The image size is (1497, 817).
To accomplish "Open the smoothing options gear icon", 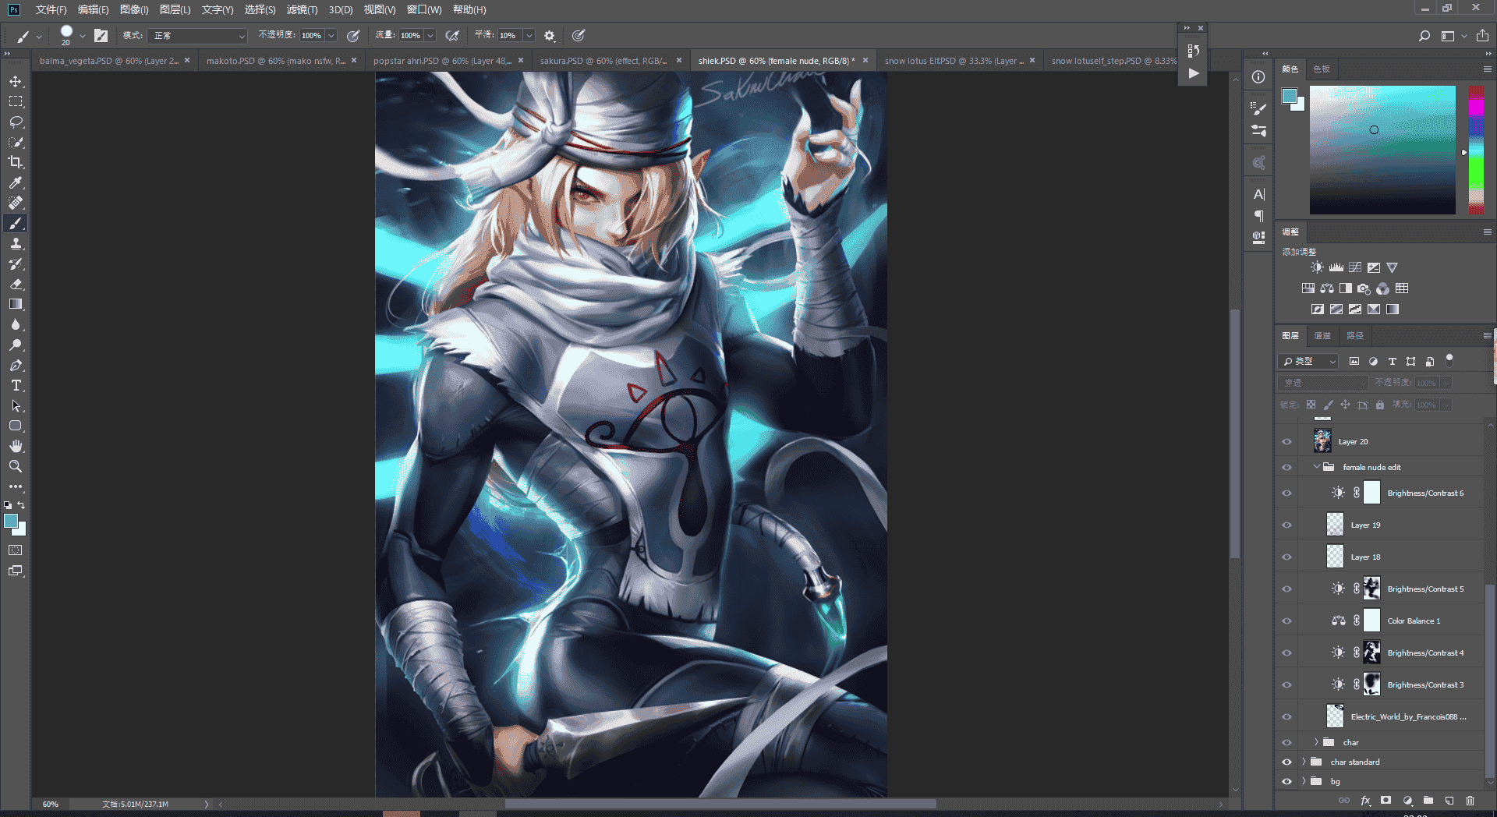I will pos(550,36).
